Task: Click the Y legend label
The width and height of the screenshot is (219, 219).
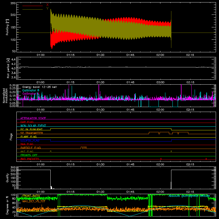Action: 47,8
